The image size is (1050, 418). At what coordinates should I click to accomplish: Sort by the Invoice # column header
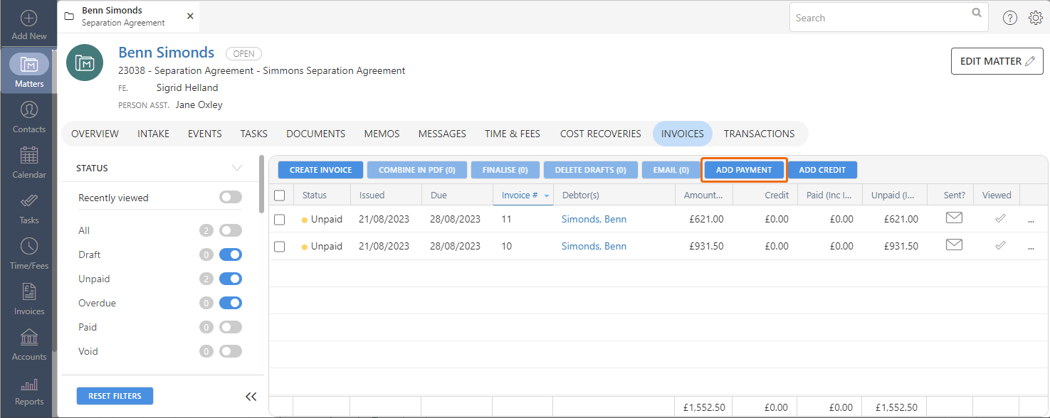pyautogui.click(x=523, y=195)
